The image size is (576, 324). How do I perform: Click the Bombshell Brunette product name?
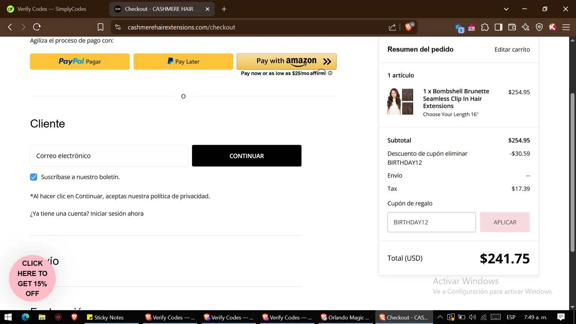pyautogui.click(x=456, y=99)
